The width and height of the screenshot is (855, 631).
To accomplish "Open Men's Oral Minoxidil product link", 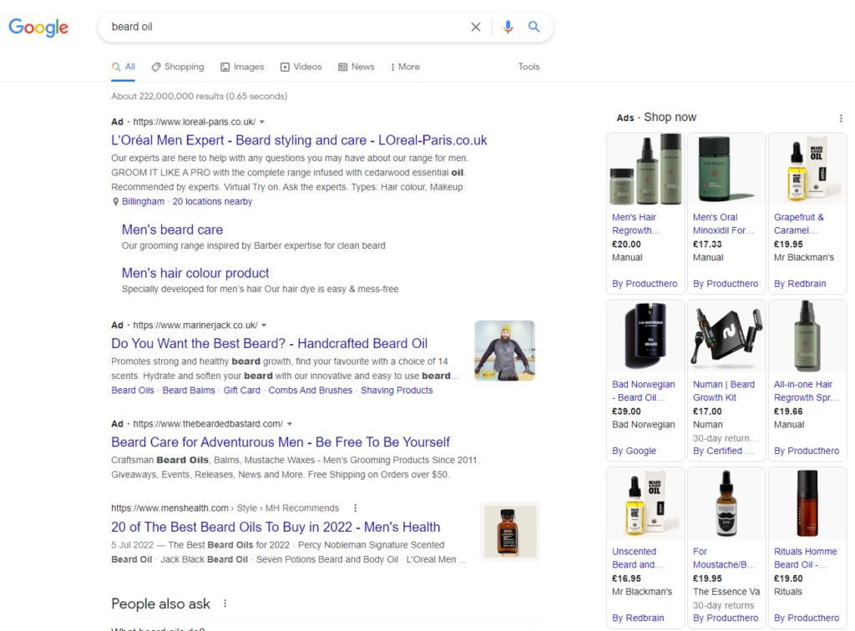I will 723,224.
